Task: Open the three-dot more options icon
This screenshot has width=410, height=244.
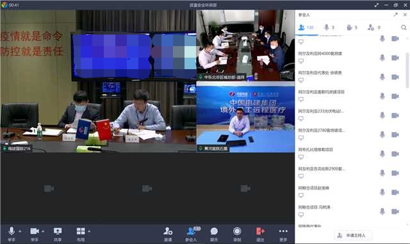Action: pos(283,231)
